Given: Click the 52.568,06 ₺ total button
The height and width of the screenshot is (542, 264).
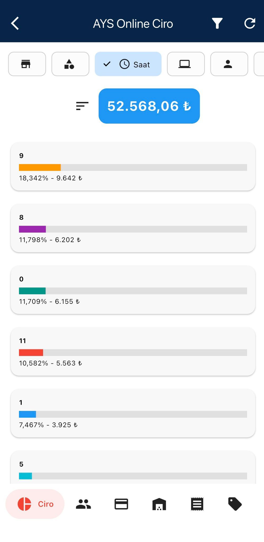Looking at the screenshot, I should [x=149, y=106].
